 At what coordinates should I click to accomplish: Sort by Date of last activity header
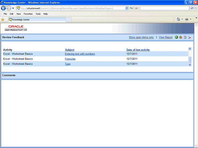(x=138, y=50)
